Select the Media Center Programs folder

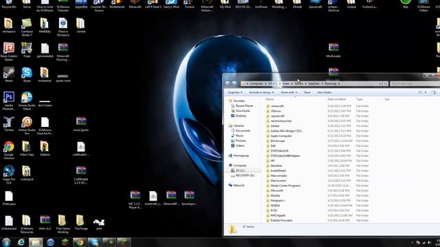pos(317,185)
